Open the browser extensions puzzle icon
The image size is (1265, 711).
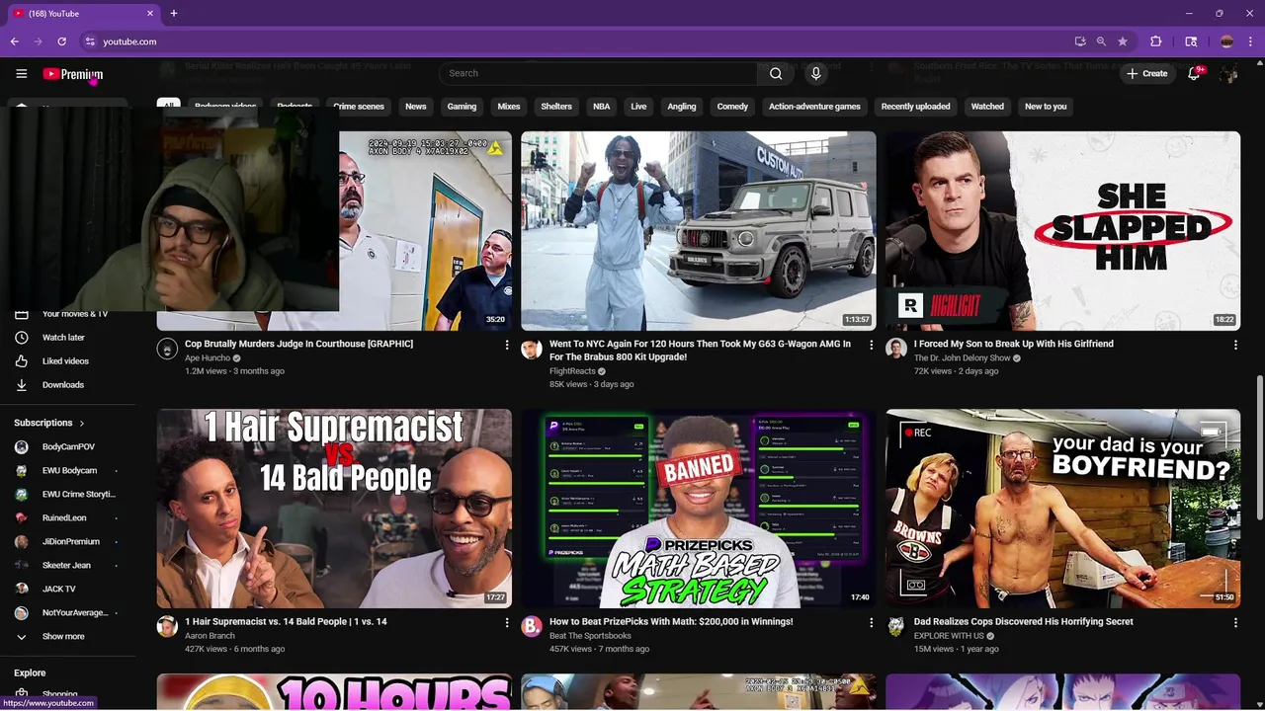[x=1155, y=41]
